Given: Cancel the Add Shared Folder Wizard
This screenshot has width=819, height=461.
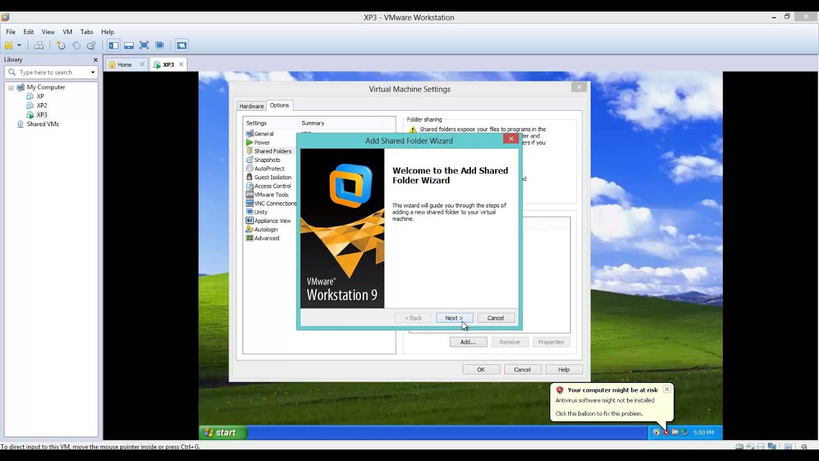Looking at the screenshot, I should (496, 318).
